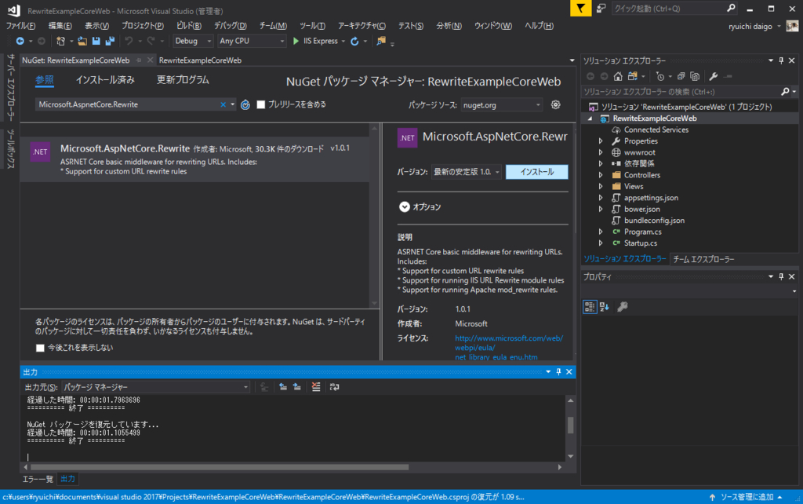Expand the Views folder arrow

tap(601, 186)
